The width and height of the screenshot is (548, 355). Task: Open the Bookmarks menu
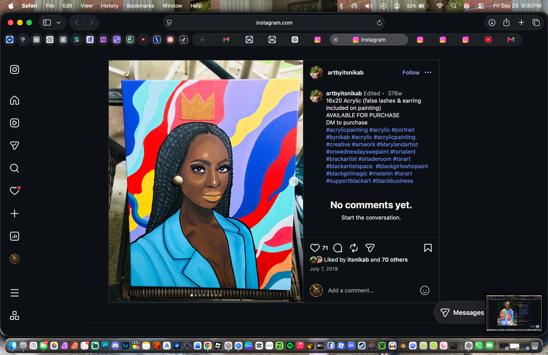140,5
